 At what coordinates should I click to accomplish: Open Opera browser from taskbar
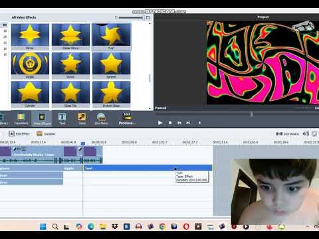click(x=186, y=226)
